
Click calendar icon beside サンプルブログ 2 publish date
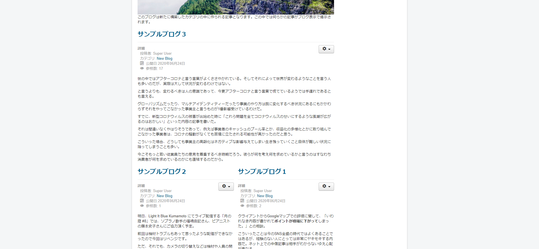point(142,201)
